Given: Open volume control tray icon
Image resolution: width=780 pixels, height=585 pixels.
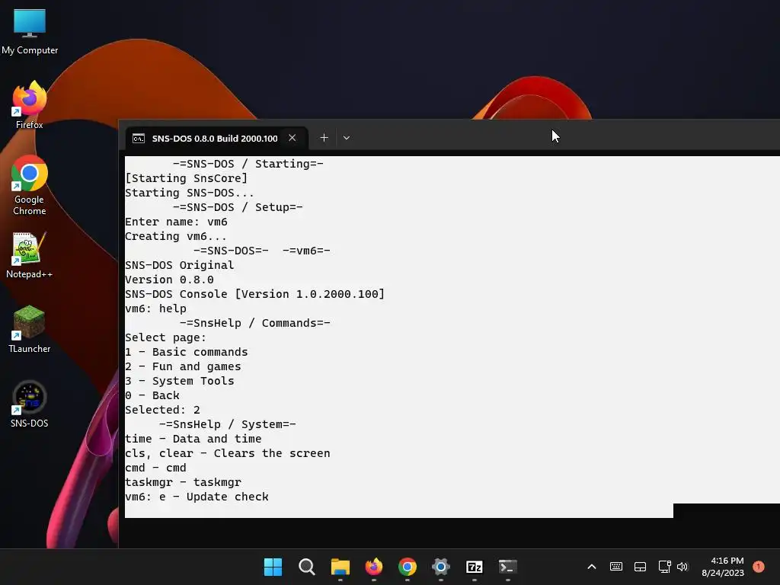Looking at the screenshot, I should [682, 567].
